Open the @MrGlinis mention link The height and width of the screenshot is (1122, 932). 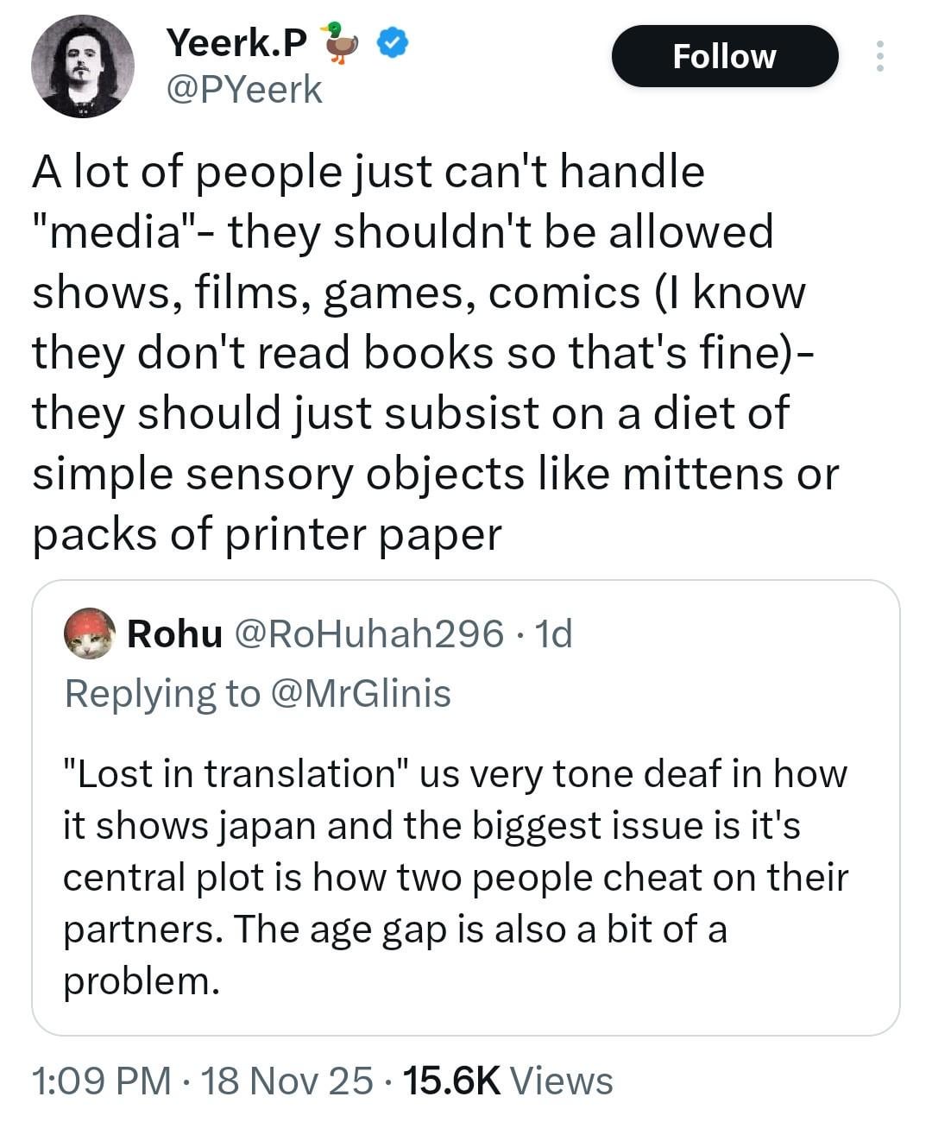(361, 693)
